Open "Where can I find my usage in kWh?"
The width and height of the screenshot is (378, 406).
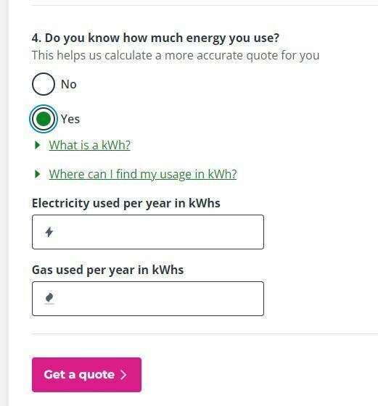pos(143,174)
